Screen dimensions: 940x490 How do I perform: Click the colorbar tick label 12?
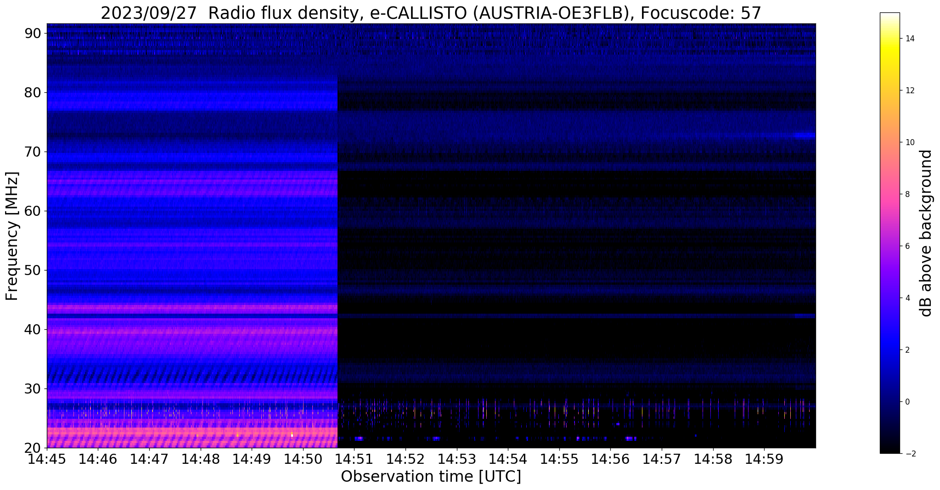(909, 90)
